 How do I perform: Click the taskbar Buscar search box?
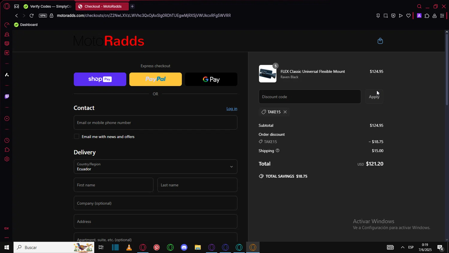[x=54, y=247]
